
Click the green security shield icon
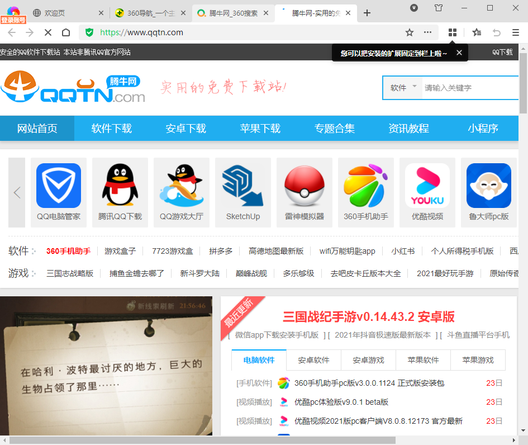pos(89,32)
